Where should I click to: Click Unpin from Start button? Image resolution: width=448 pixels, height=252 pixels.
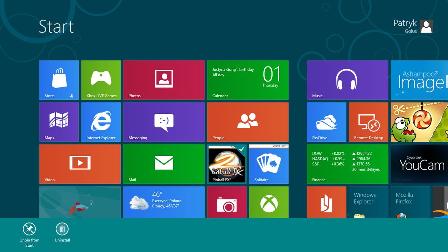pyautogui.click(x=29, y=235)
